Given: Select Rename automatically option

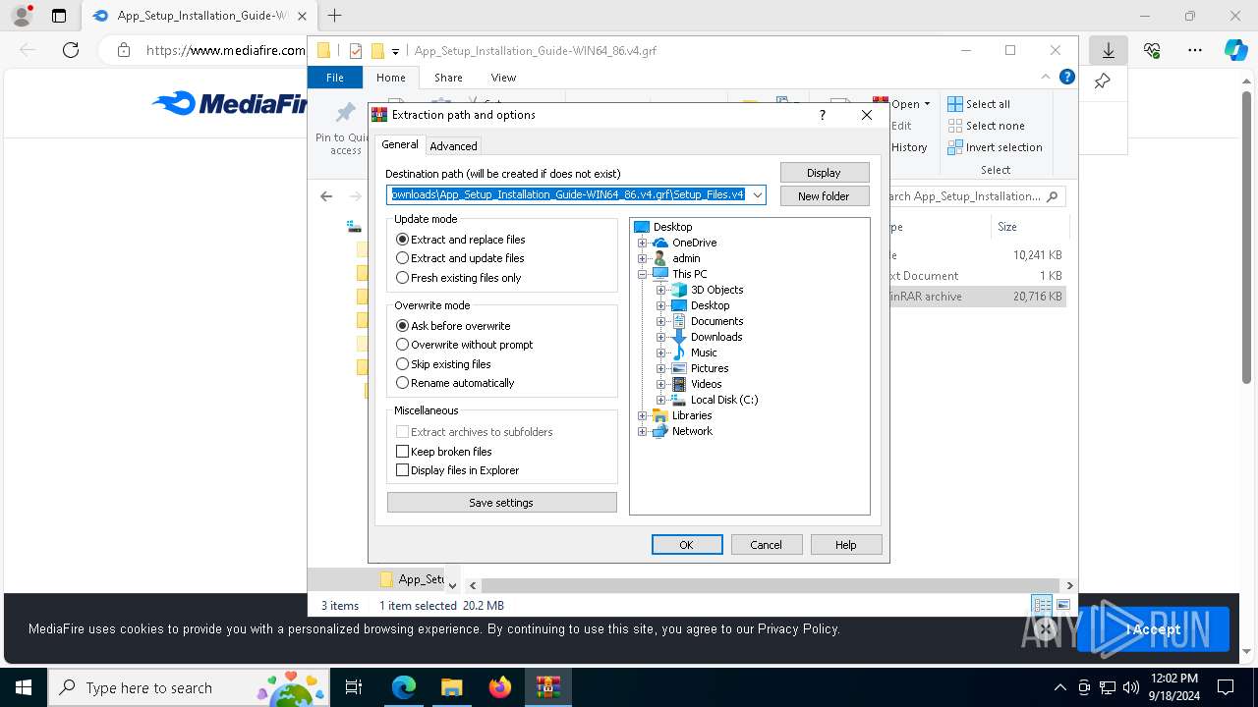Looking at the screenshot, I should [455, 383].
